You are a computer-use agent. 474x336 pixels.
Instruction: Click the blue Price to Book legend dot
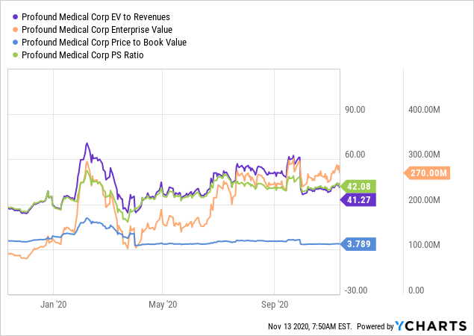click(16, 43)
